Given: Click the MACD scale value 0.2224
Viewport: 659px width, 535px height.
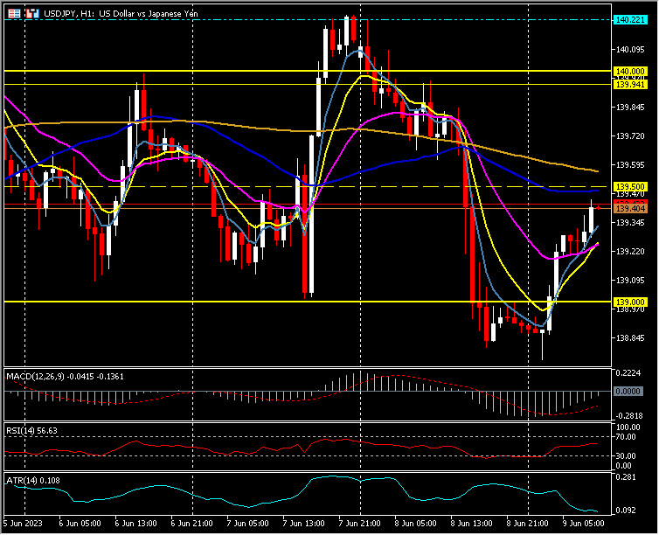Looking at the screenshot, I should 628,372.
